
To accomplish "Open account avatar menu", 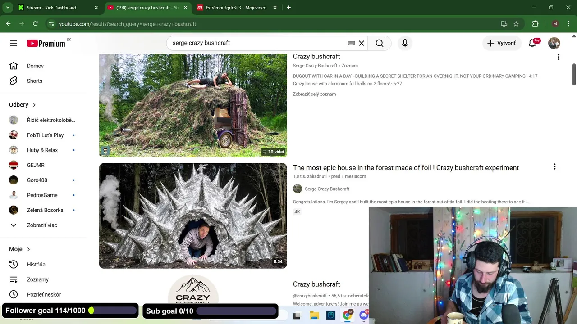I will coord(554,43).
